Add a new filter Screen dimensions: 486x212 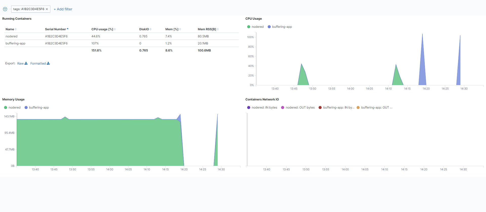(x=63, y=9)
